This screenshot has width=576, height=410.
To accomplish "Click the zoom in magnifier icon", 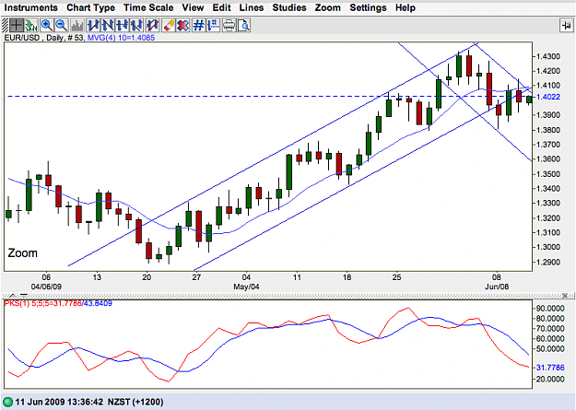I will tap(47, 26).
